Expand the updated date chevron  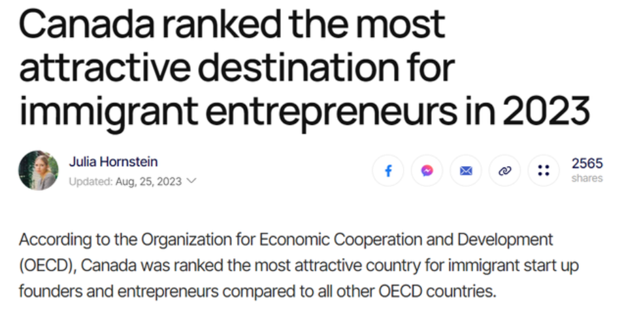tap(191, 180)
